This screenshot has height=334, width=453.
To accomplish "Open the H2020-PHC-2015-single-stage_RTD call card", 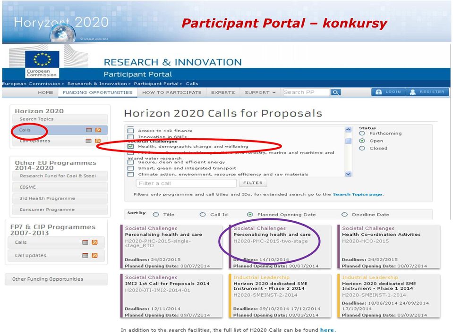I will click(171, 247).
